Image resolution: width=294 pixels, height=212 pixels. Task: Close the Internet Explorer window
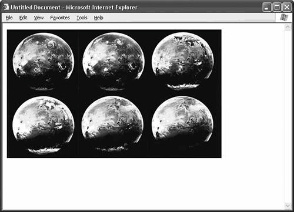[287, 7]
